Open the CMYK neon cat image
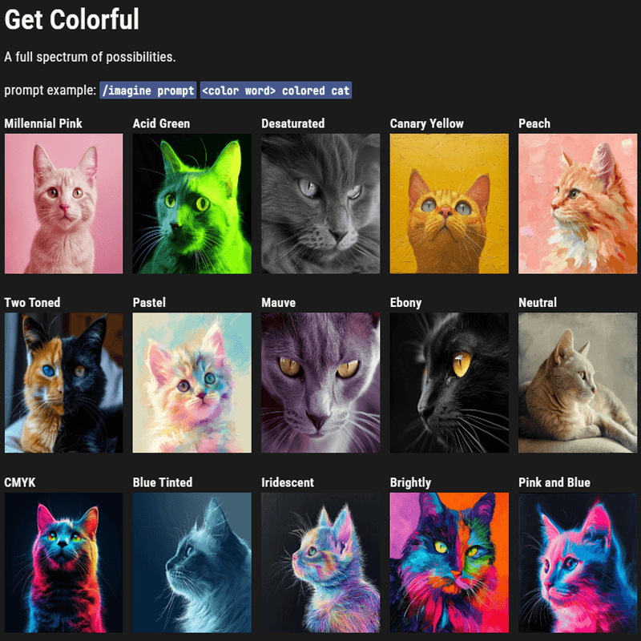 click(x=63, y=562)
